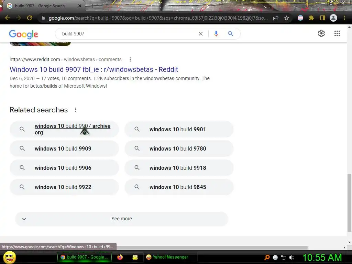Search 'windows 10 build 9907 archive org'
Viewport: 352px width, 264px height.
tap(64, 129)
